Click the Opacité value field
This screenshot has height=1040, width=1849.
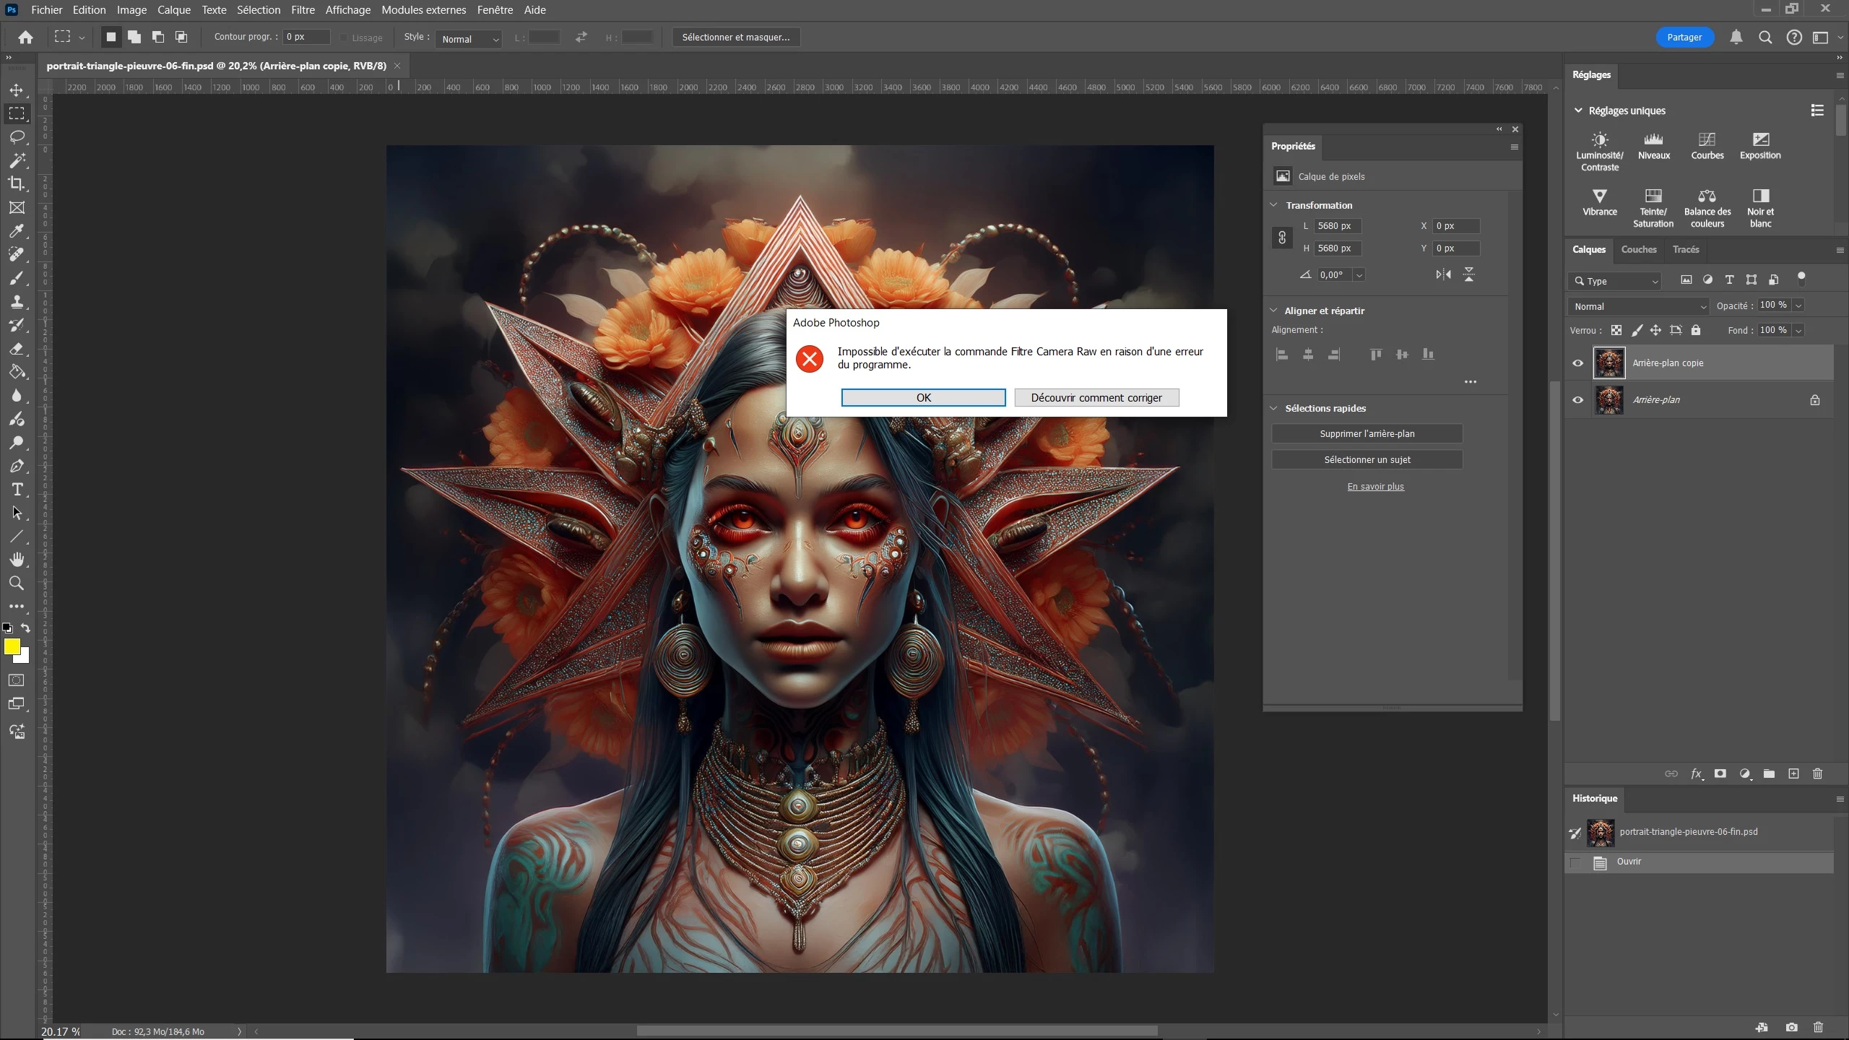1773,305
